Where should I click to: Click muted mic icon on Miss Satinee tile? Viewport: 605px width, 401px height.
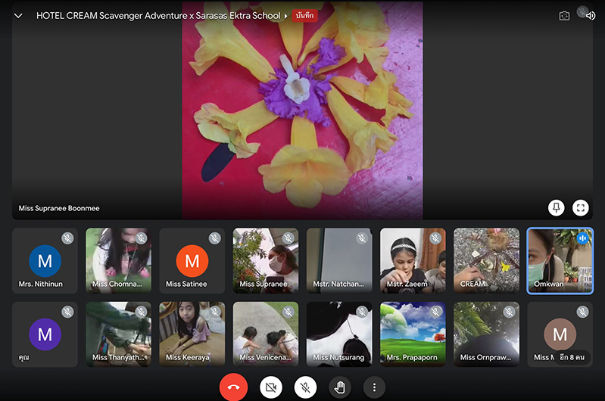tap(214, 238)
